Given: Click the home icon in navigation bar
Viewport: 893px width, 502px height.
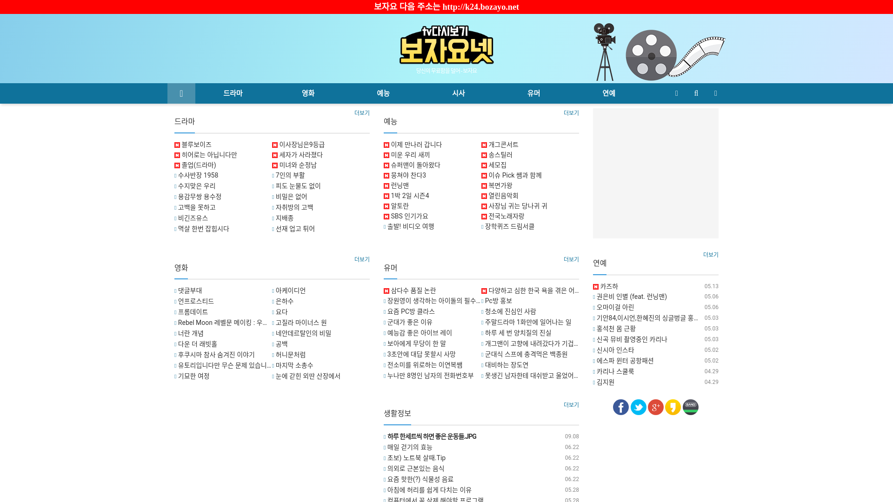Looking at the screenshot, I should point(181,93).
